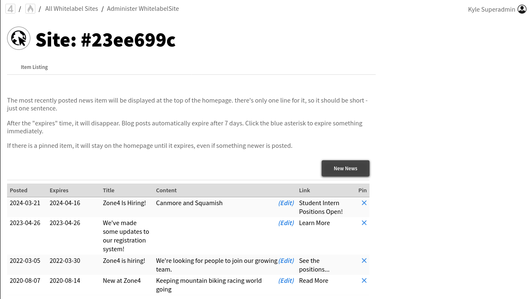Go to Administer WhitelabelSite breadcrumb
532x299 pixels.
[x=143, y=9]
